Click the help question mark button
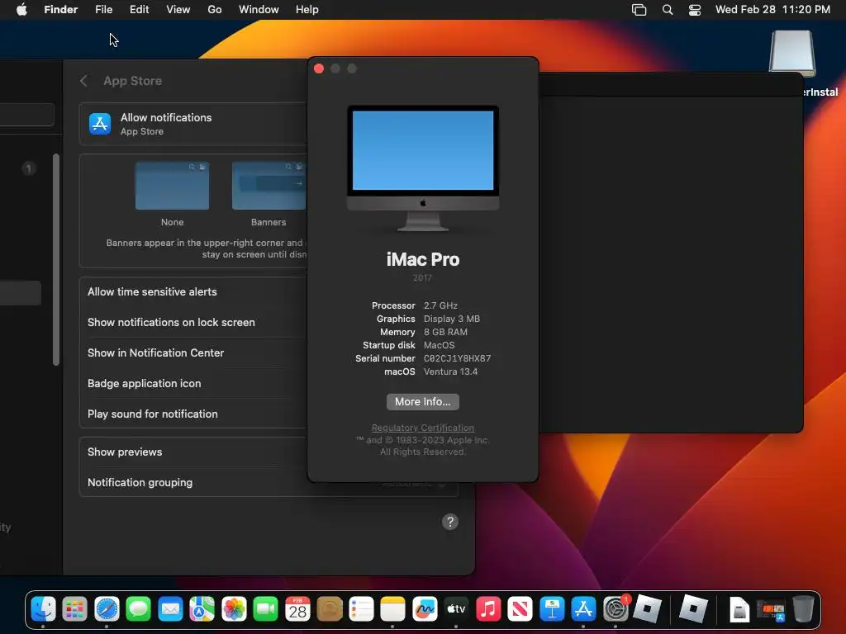 (x=450, y=522)
